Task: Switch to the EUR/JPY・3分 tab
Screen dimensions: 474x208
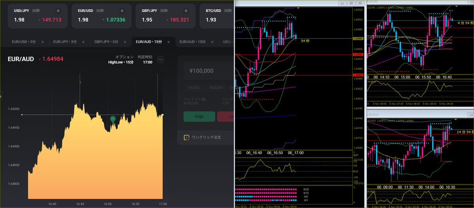Action: tap(65, 42)
